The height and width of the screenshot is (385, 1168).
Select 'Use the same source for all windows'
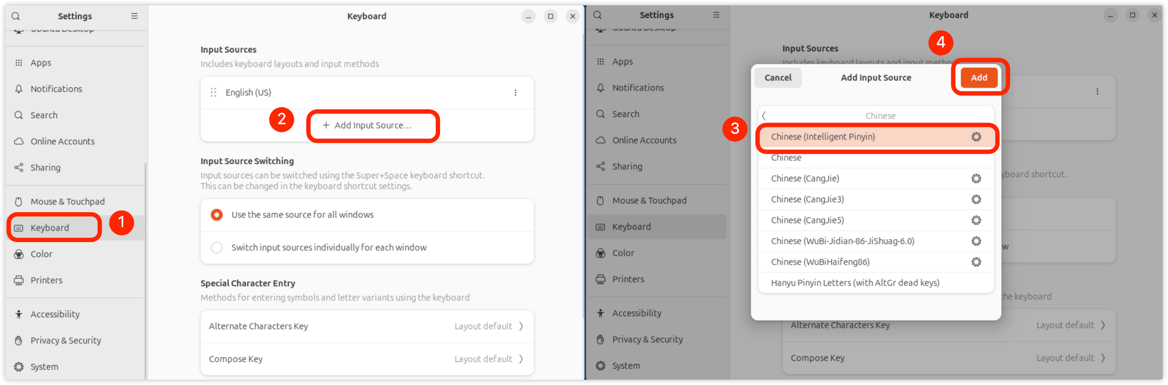click(217, 215)
